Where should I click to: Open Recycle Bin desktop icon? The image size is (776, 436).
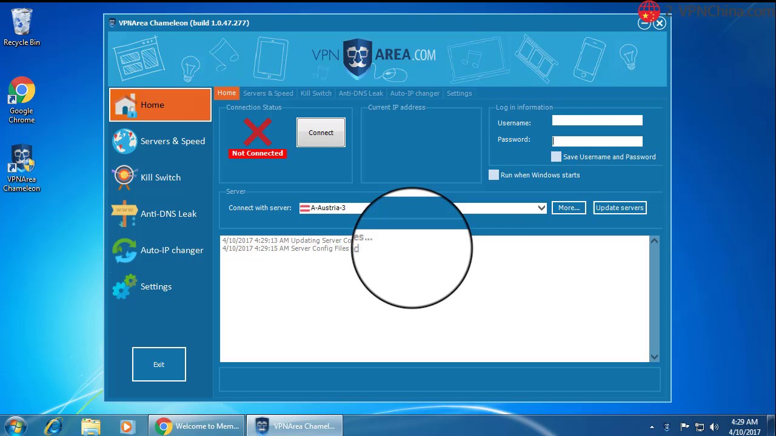click(22, 27)
